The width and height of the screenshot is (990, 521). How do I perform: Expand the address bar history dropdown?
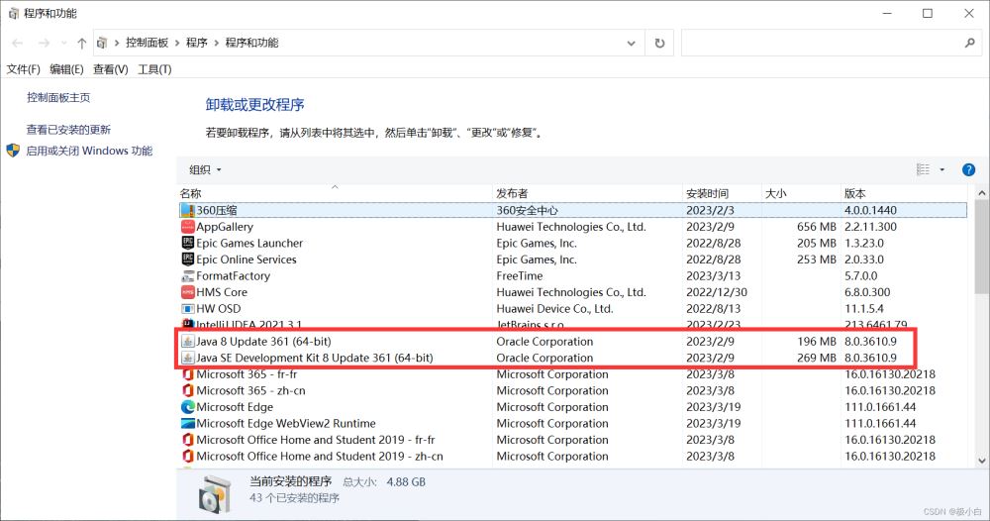coord(631,43)
